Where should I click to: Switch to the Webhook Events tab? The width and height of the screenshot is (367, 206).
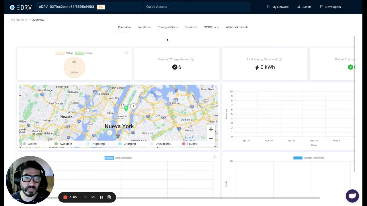(237, 27)
